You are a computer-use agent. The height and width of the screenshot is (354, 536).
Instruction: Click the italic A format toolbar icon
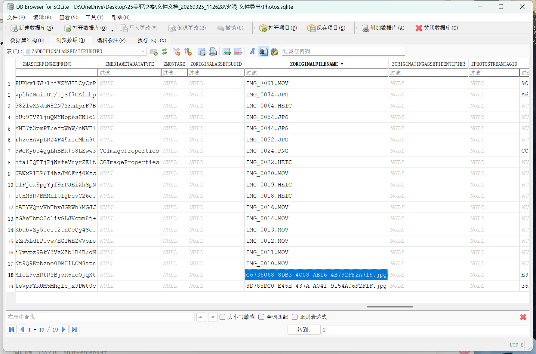point(252,52)
